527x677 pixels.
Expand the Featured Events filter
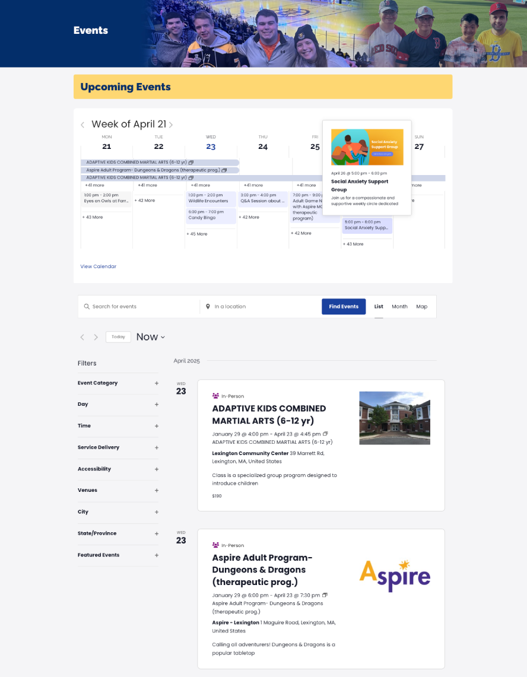point(156,555)
